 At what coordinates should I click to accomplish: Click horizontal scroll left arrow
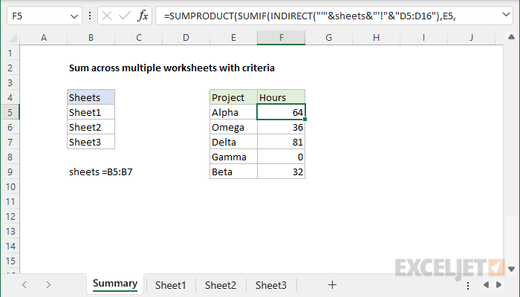point(486,284)
